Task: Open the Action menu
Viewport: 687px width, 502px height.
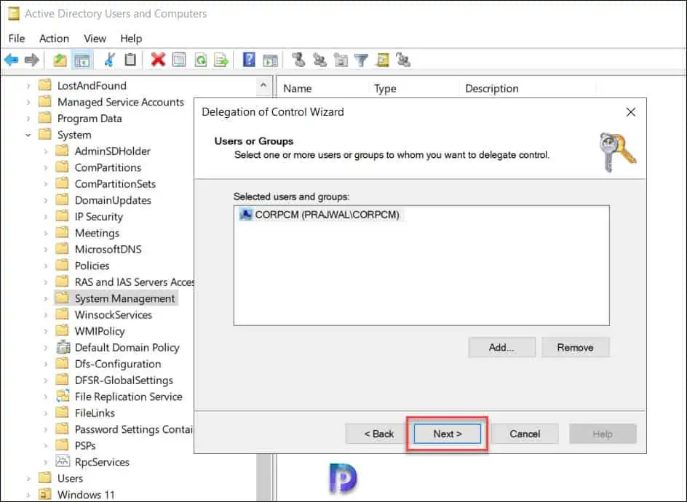Action: tap(54, 39)
